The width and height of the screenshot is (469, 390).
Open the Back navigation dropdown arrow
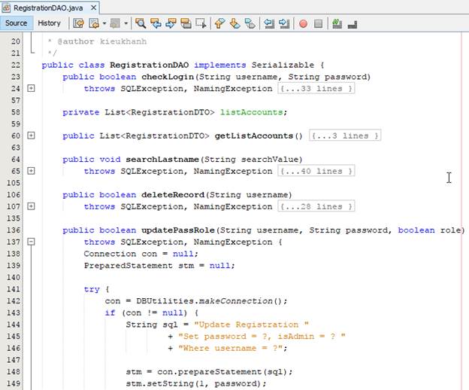tap(104, 23)
